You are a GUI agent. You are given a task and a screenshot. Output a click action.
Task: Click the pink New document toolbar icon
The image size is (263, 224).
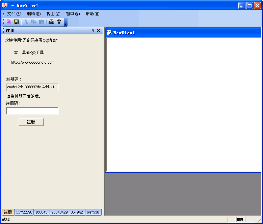(9, 22)
